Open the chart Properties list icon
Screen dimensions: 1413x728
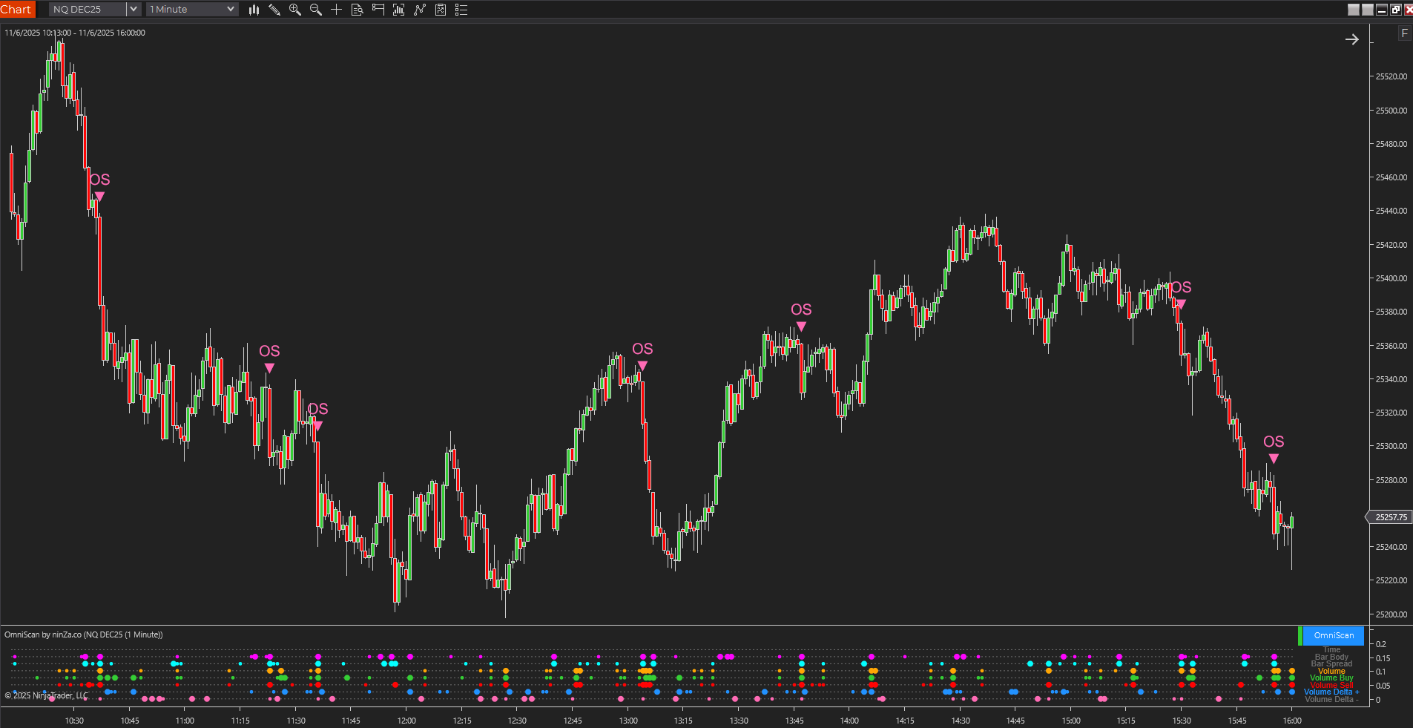point(461,10)
